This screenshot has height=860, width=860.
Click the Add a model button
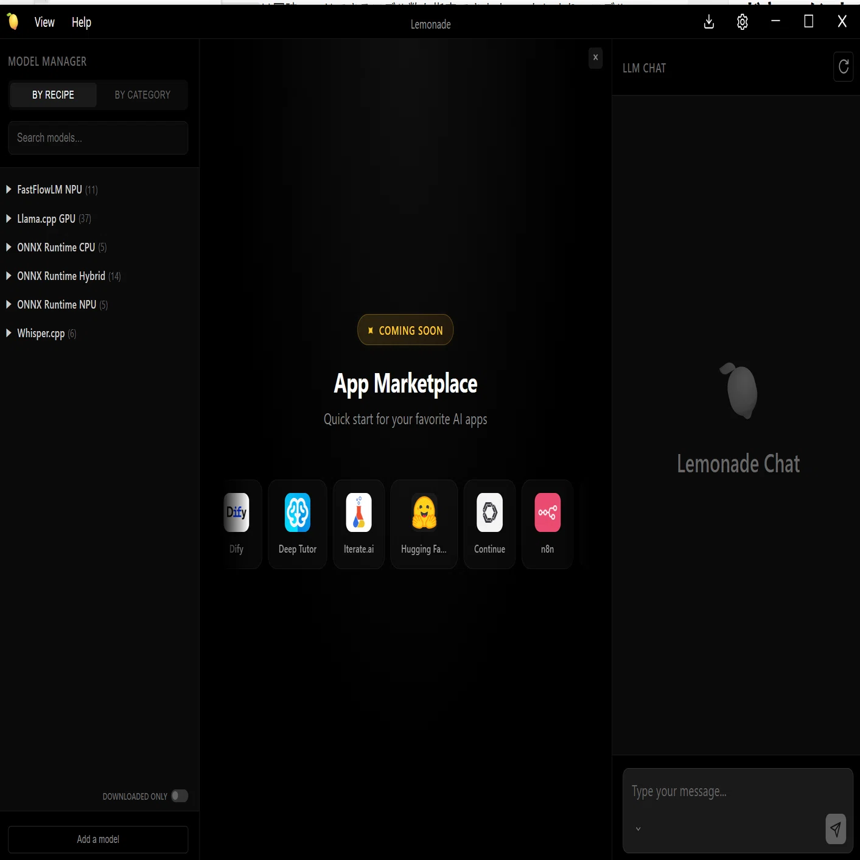click(x=98, y=839)
